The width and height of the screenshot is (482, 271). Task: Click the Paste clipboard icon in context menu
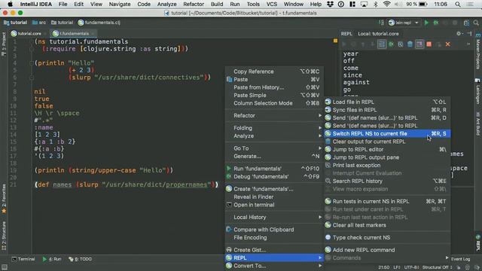[x=229, y=80]
